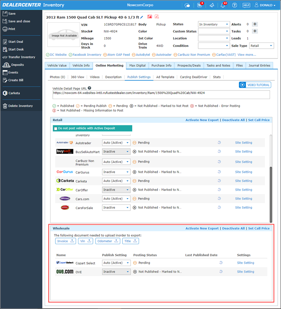Click Delete Inventory trash icon

(x=5, y=106)
